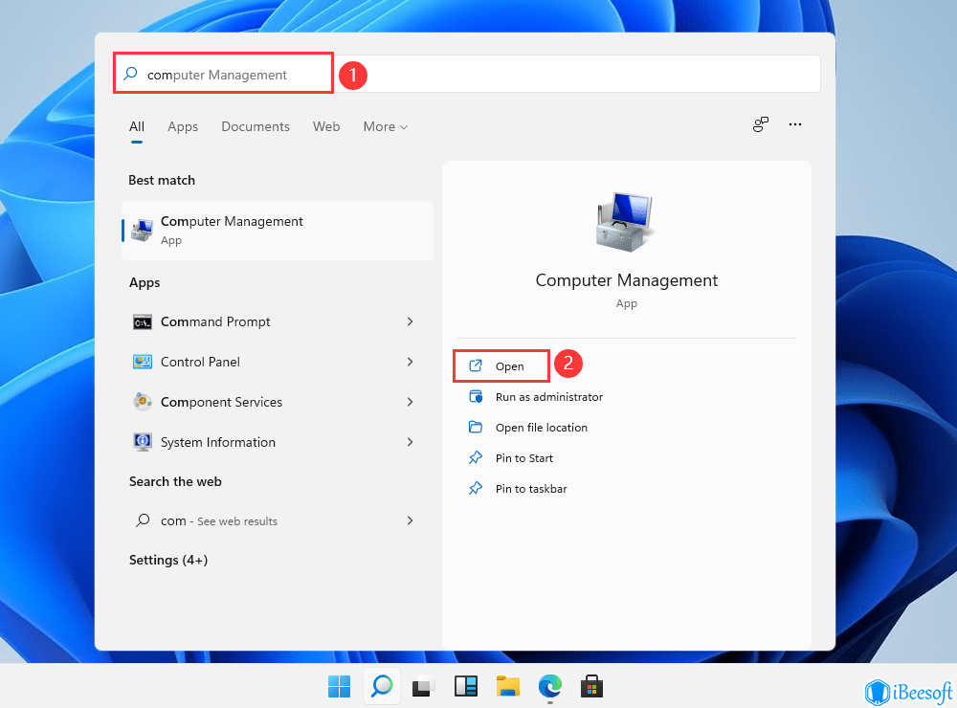Select Pin to taskbar option
957x708 pixels.
[530, 489]
